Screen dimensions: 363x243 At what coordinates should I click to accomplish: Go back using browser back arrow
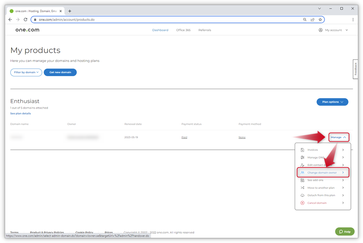pos(10,20)
